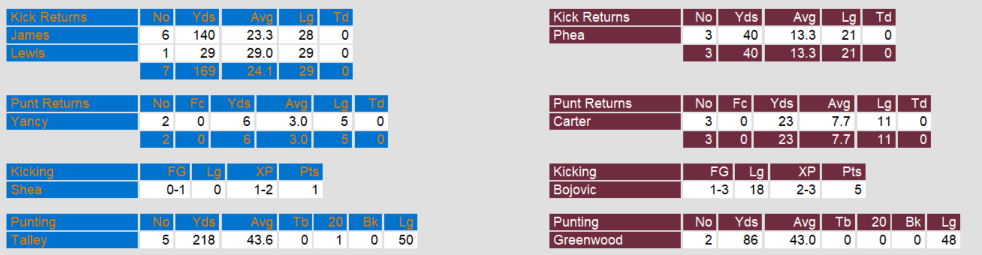The height and width of the screenshot is (255, 982).
Task: Click kicker Bojovic's name
Action: click(575, 190)
